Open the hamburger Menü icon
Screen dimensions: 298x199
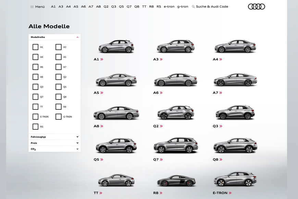pyautogui.click(x=32, y=7)
